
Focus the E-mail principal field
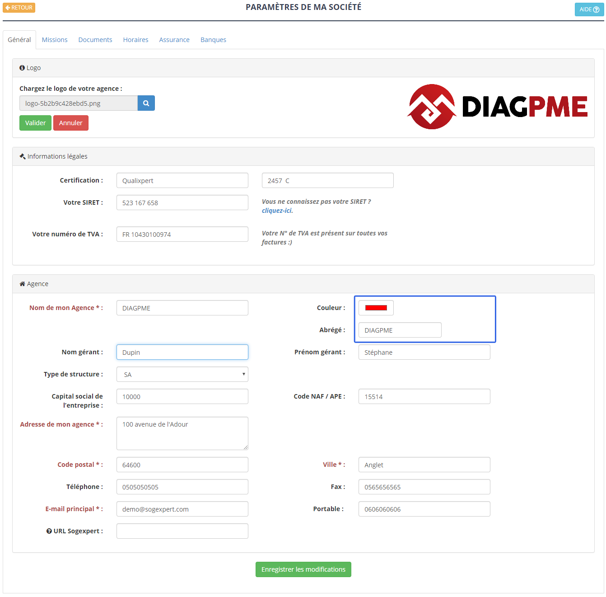(182, 509)
